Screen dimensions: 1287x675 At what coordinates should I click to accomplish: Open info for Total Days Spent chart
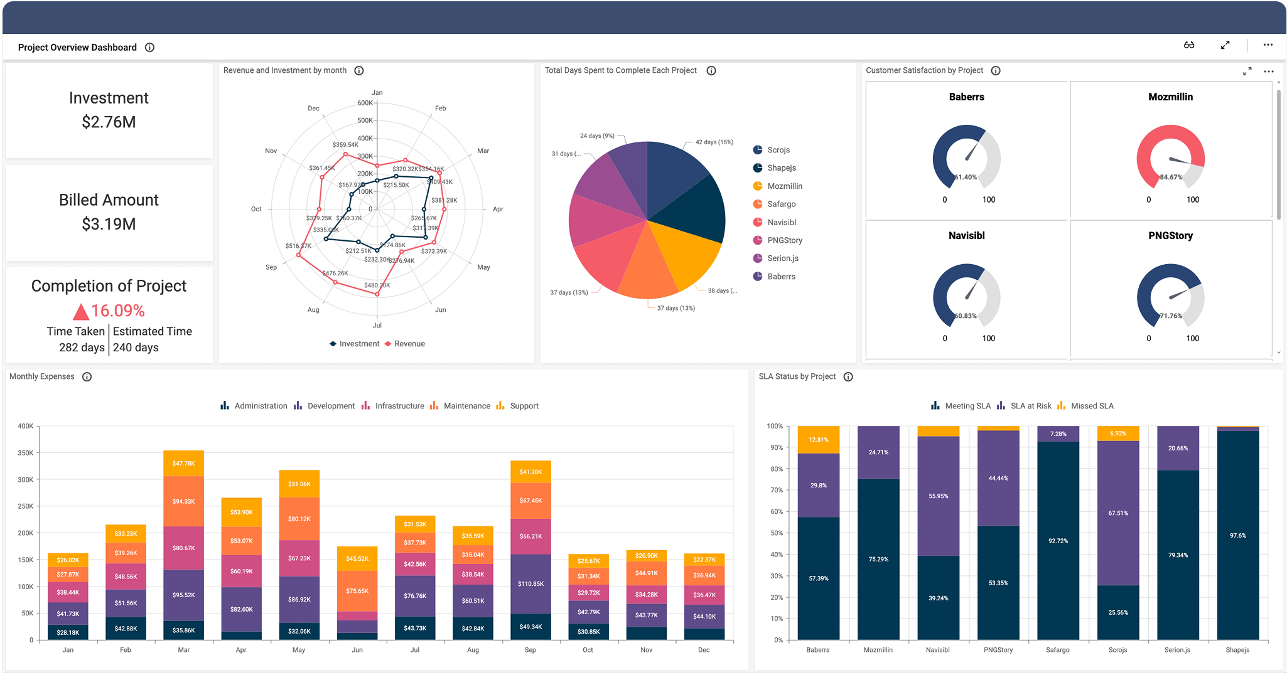pos(711,70)
